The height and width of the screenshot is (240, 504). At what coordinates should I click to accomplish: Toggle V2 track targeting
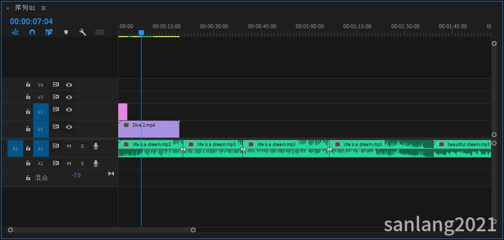pos(41,111)
